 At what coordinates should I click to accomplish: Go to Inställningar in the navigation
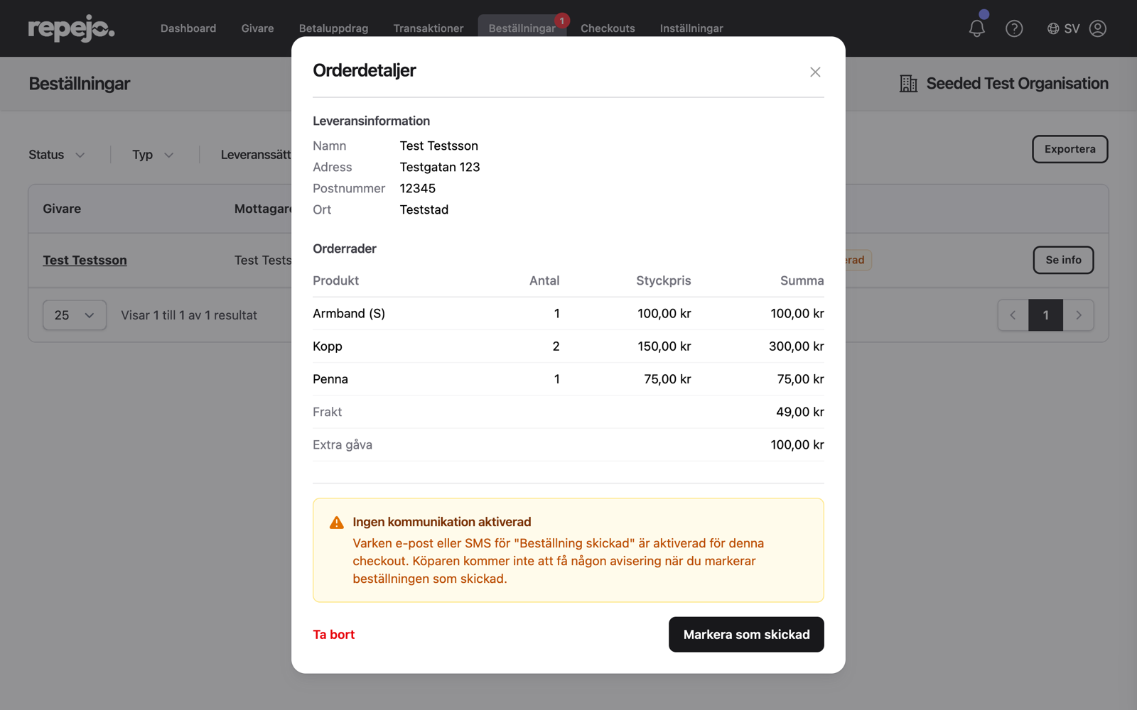pos(691,28)
